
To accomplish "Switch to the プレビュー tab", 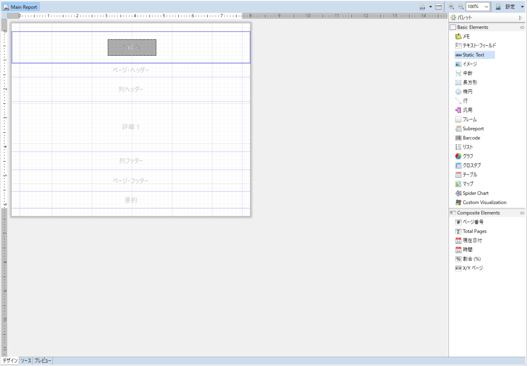I will point(43,361).
